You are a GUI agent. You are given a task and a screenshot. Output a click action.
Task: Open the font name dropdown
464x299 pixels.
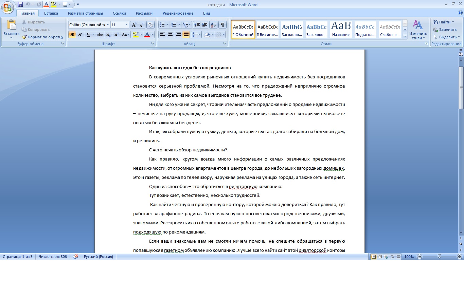pos(108,25)
